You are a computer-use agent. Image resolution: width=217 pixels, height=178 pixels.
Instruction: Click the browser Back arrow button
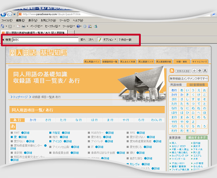pos(3,14)
